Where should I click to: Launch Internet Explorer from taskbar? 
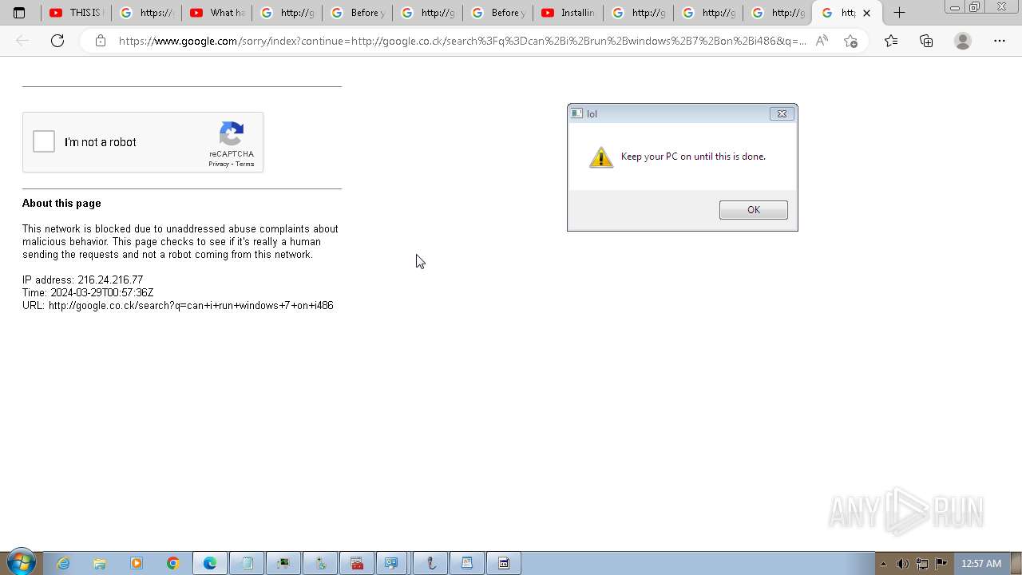(63, 563)
